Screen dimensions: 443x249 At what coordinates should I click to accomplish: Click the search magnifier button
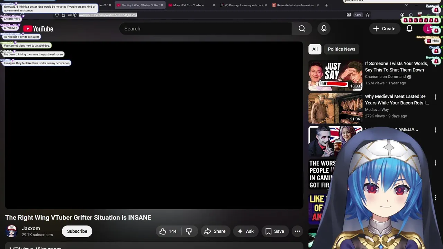(x=302, y=29)
